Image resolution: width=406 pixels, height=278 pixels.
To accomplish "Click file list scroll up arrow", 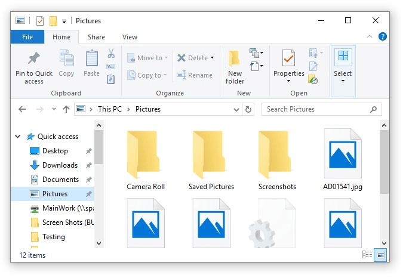I will pyautogui.click(x=385, y=126).
